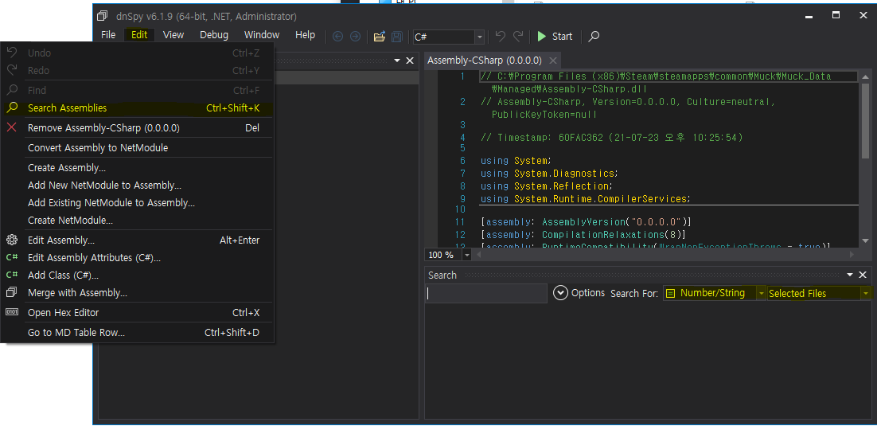
Task: Click line 6 'using System;' code
Action: pyautogui.click(x=516, y=161)
